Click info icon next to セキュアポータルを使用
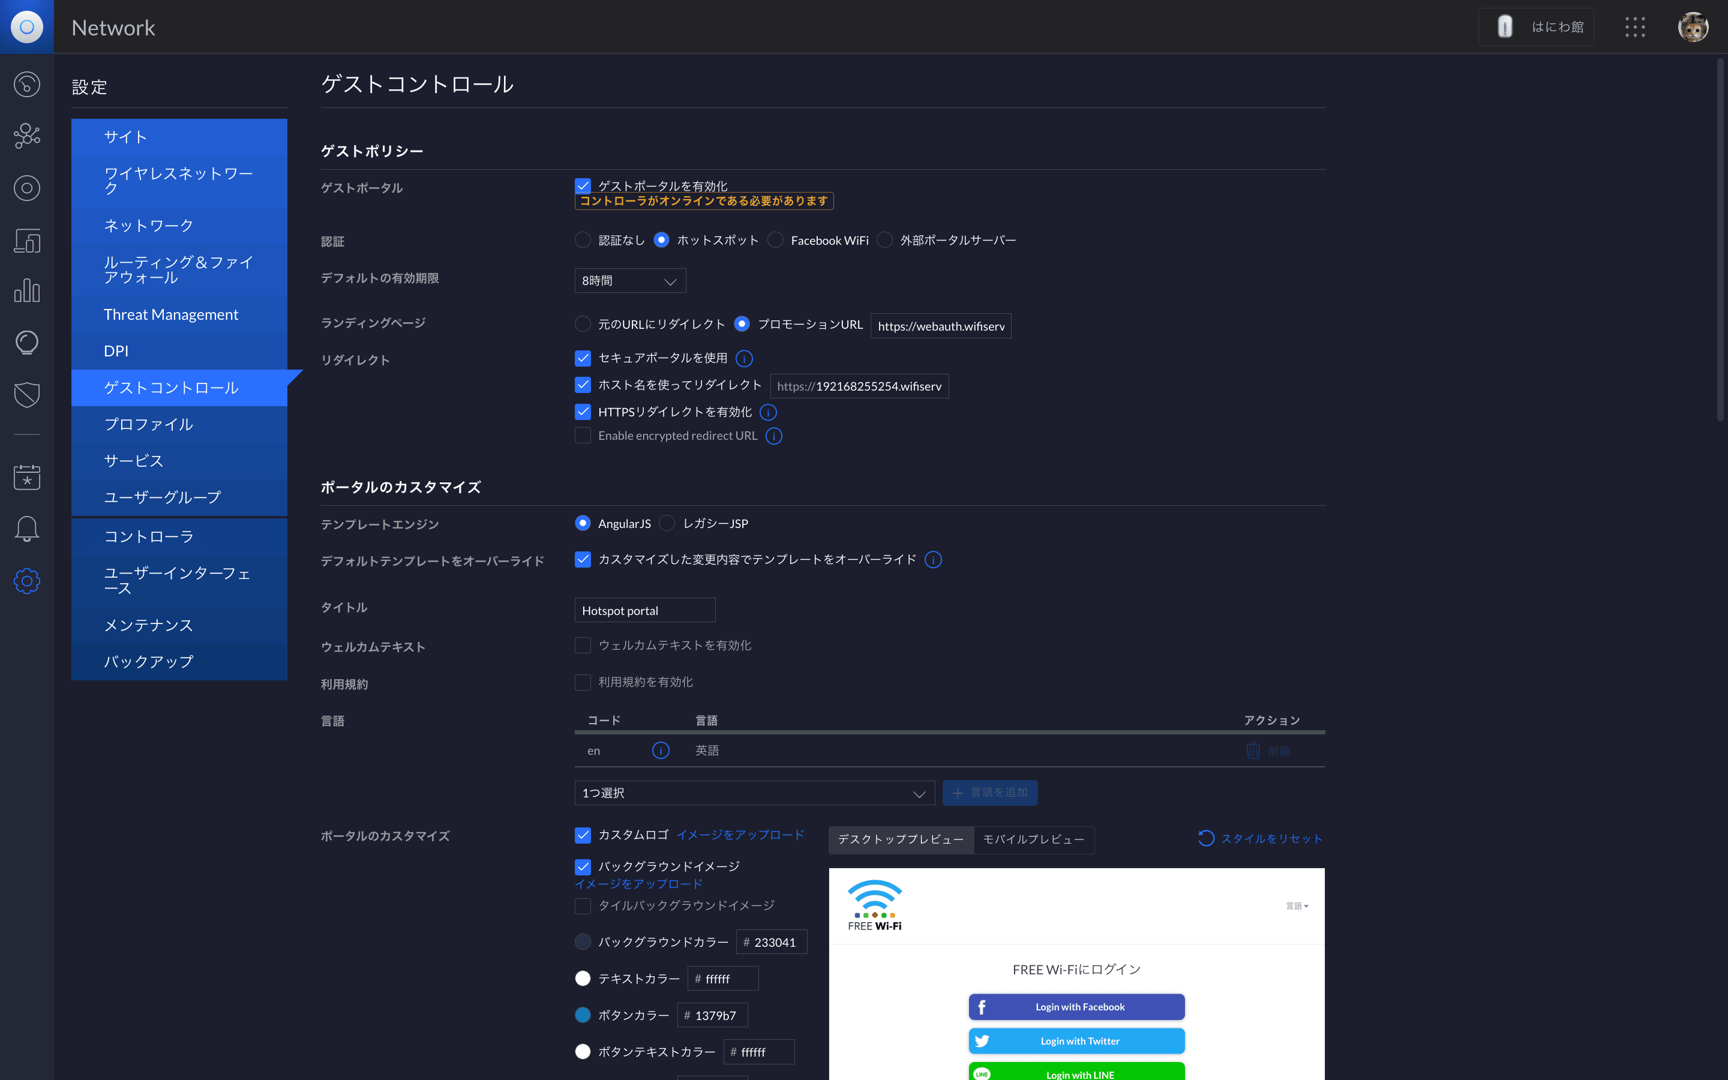Image resolution: width=1728 pixels, height=1080 pixels. (x=744, y=359)
